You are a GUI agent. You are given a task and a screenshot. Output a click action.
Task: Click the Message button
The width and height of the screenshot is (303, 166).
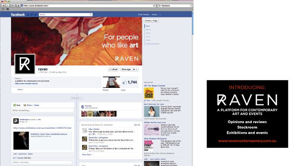click(x=126, y=69)
